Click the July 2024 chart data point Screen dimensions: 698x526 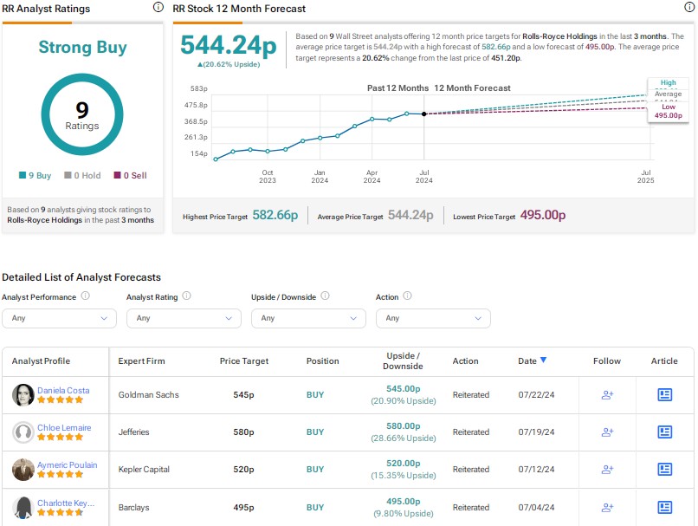coord(423,114)
